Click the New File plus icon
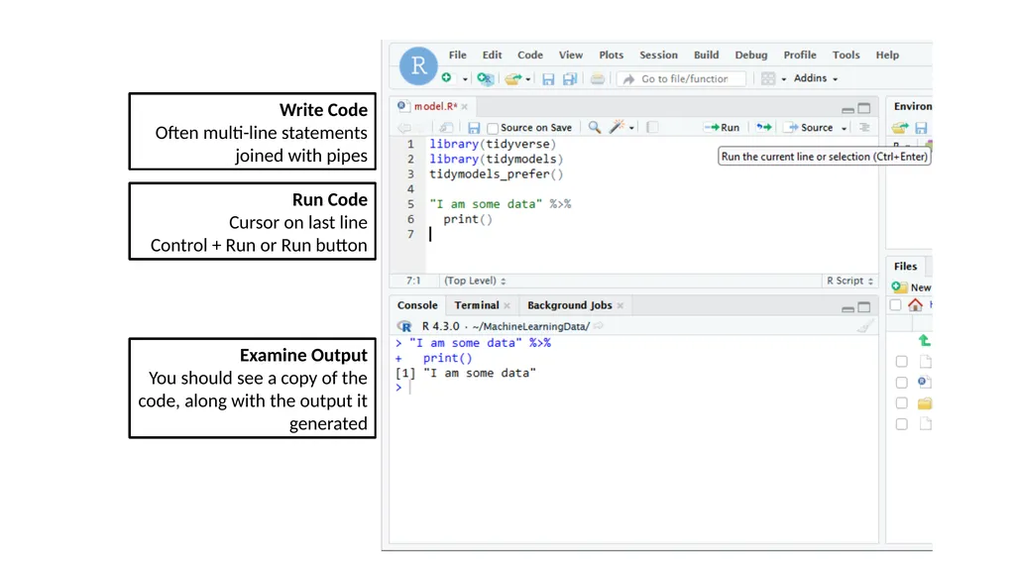Viewport: 1015px width, 570px height. (x=447, y=77)
